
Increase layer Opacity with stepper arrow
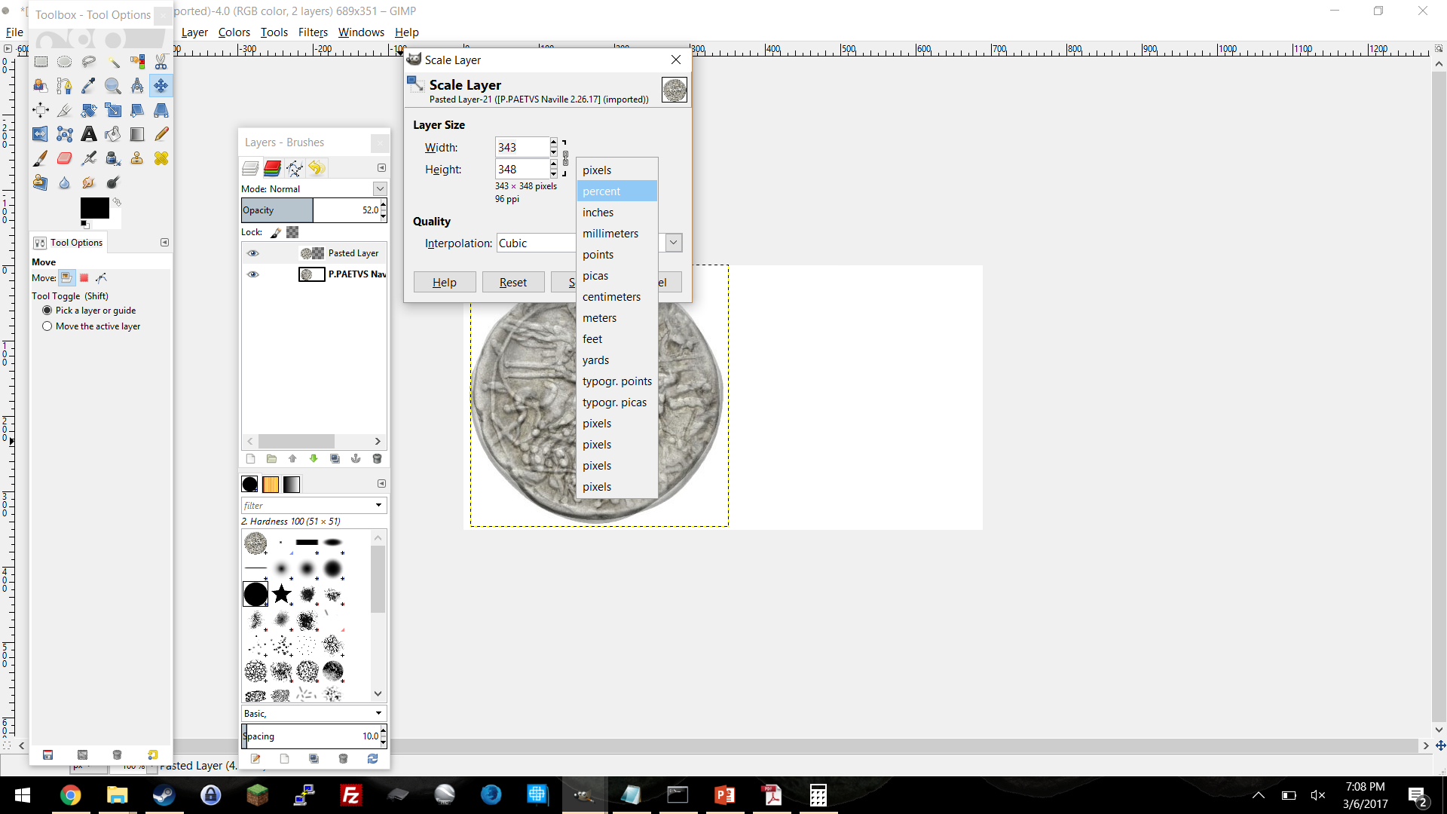tap(384, 204)
